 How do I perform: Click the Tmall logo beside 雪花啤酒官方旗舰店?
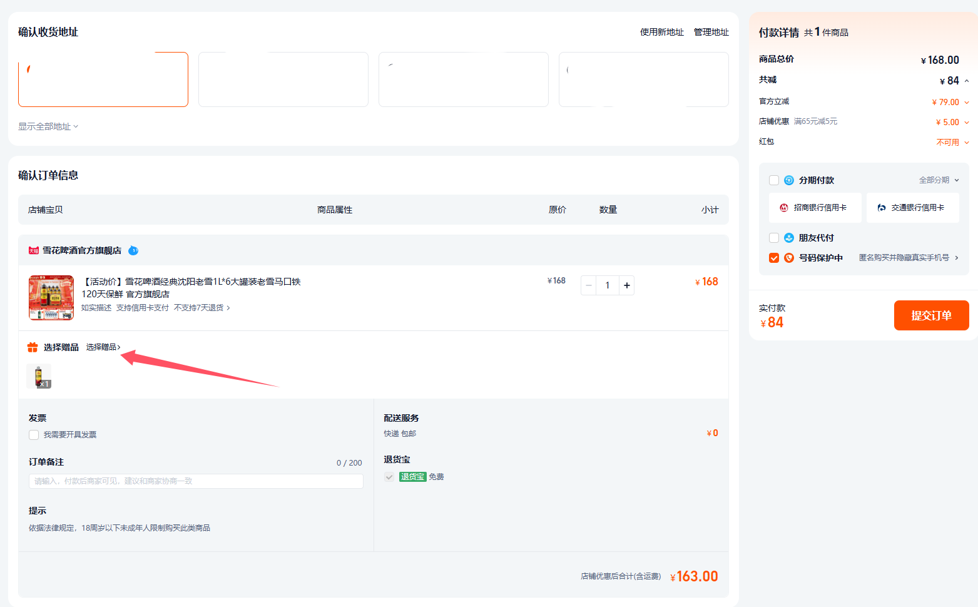pyautogui.click(x=34, y=250)
